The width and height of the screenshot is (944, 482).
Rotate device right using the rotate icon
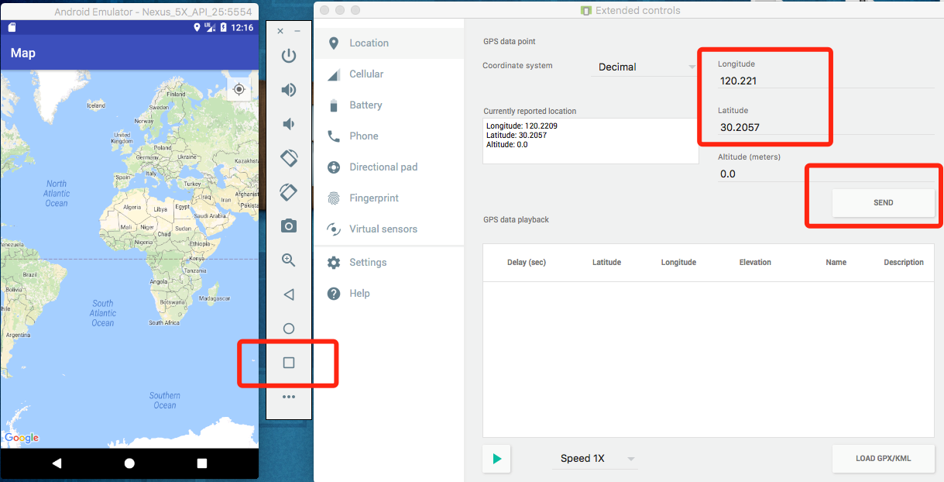point(289,191)
